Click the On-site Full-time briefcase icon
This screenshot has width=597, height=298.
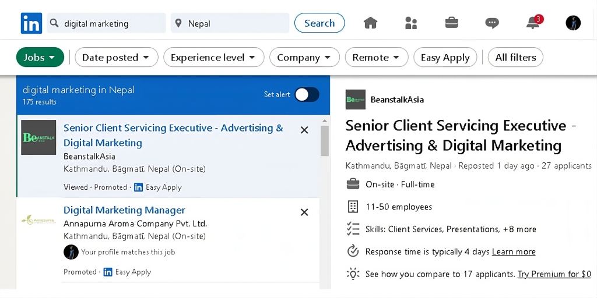pyautogui.click(x=353, y=185)
